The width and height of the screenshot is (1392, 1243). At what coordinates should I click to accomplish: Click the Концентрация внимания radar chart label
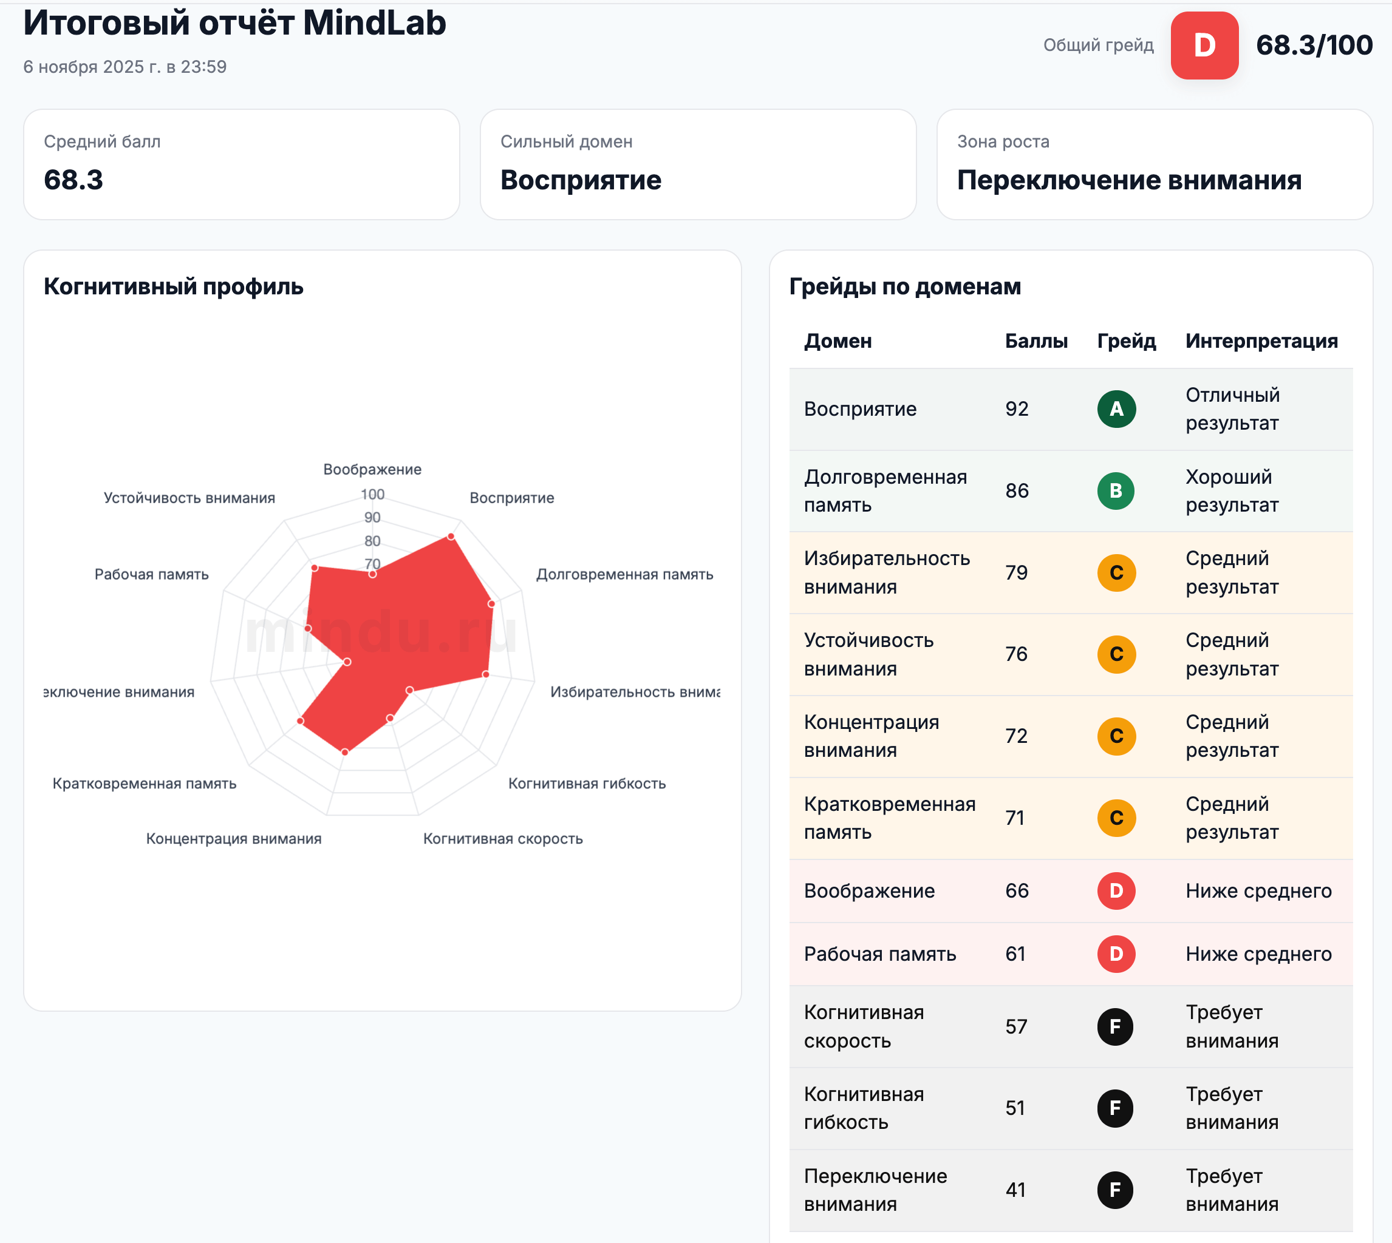pos(234,839)
